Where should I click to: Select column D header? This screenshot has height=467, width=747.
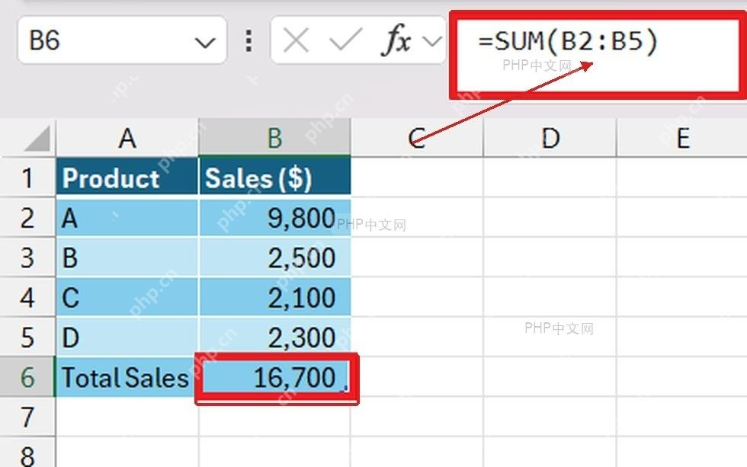(550, 138)
